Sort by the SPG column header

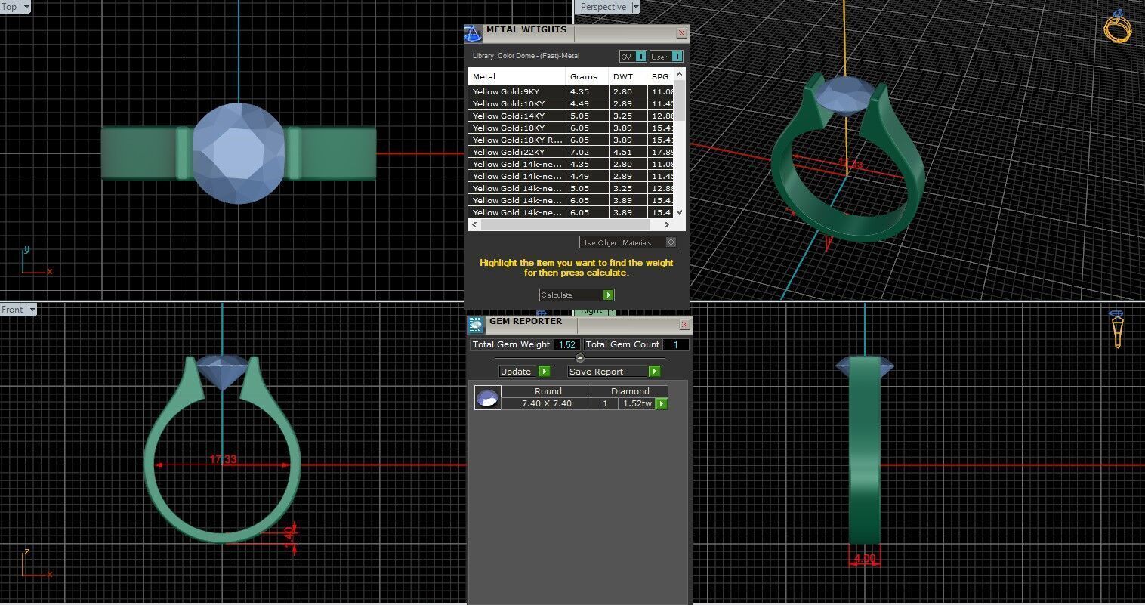660,76
